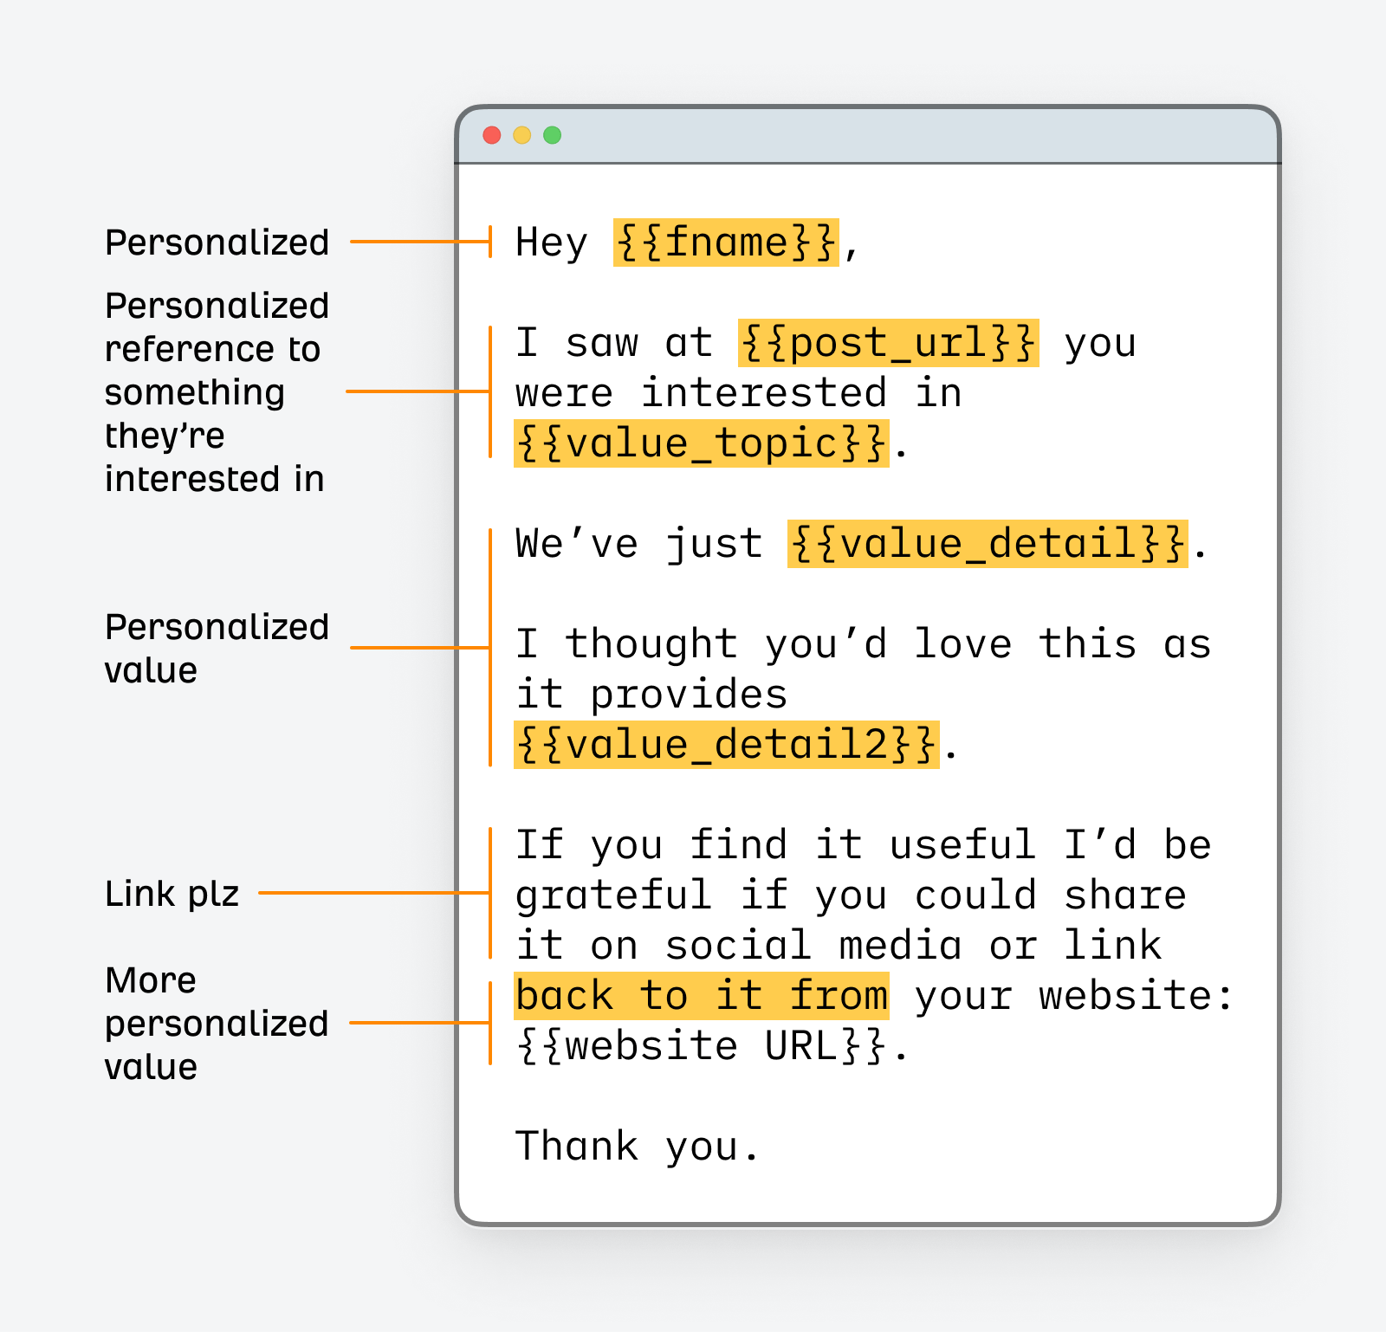
Task: Select the {{value_detail2}} merge tag
Action: (x=726, y=745)
